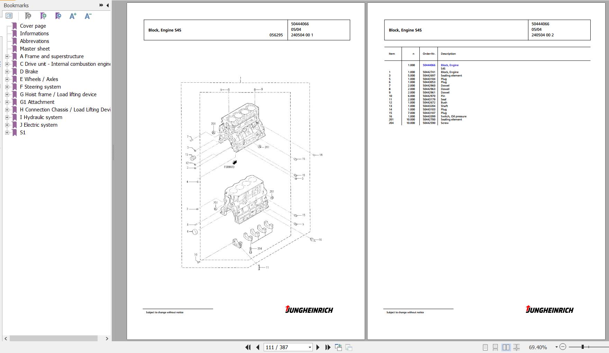The image size is (609, 353).
Task: Click the previous view icon
Action: [338, 347]
